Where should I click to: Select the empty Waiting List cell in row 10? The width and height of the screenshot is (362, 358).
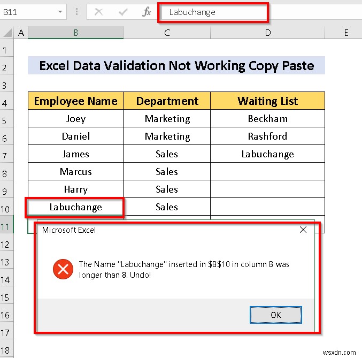267,207
